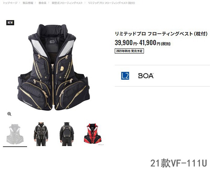The image size is (210, 171).
Task: Click the product title リミテッドプロ フローティングベスト
Action: tap(161, 34)
